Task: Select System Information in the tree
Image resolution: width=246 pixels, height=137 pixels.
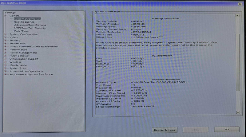Action: click(27, 19)
